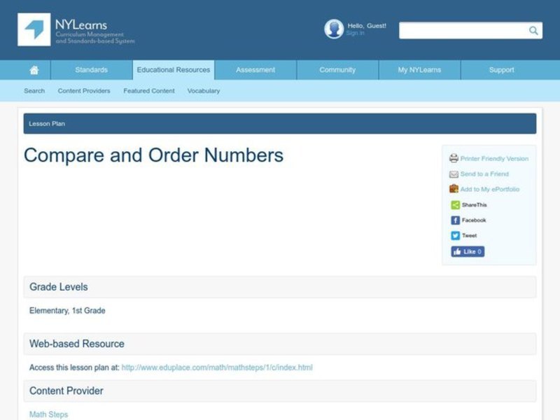This screenshot has width=560, height=420.
Task: Click the search magnifier icon
Action: [x=533, y=30]
